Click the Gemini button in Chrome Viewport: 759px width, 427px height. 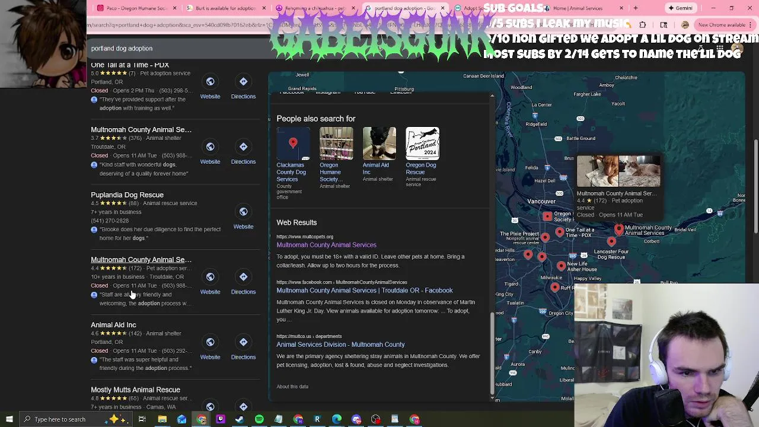tap(680, 8)
